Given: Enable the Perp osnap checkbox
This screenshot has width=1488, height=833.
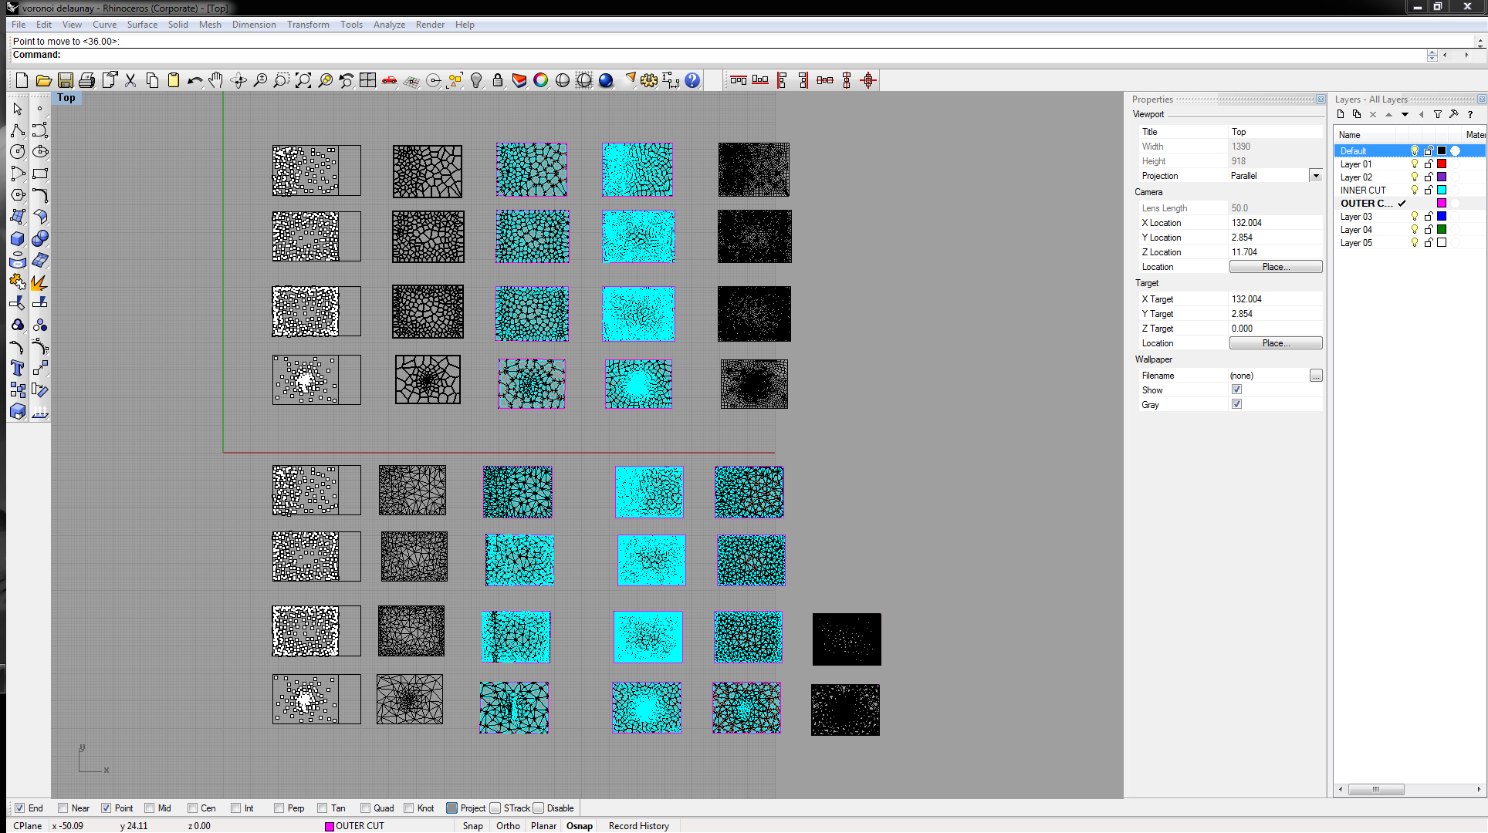Looking at the screenshot, I should tap(279, 808).
